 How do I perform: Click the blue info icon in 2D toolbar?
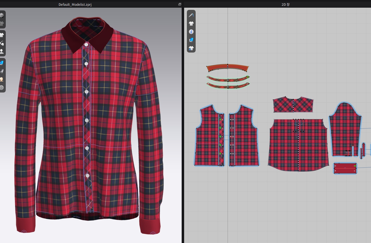(191, 32)
